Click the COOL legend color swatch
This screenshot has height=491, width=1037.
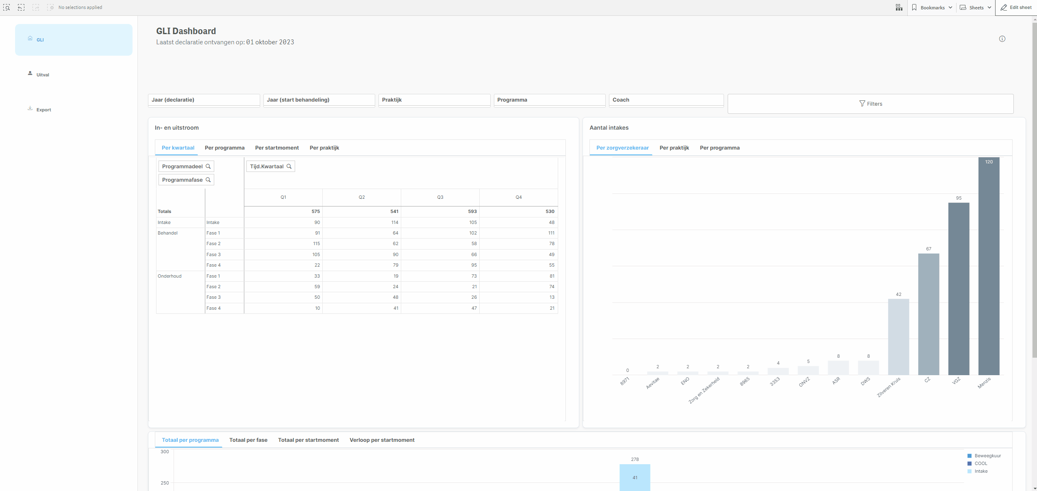pyautogui.click(x=970, y=463)
